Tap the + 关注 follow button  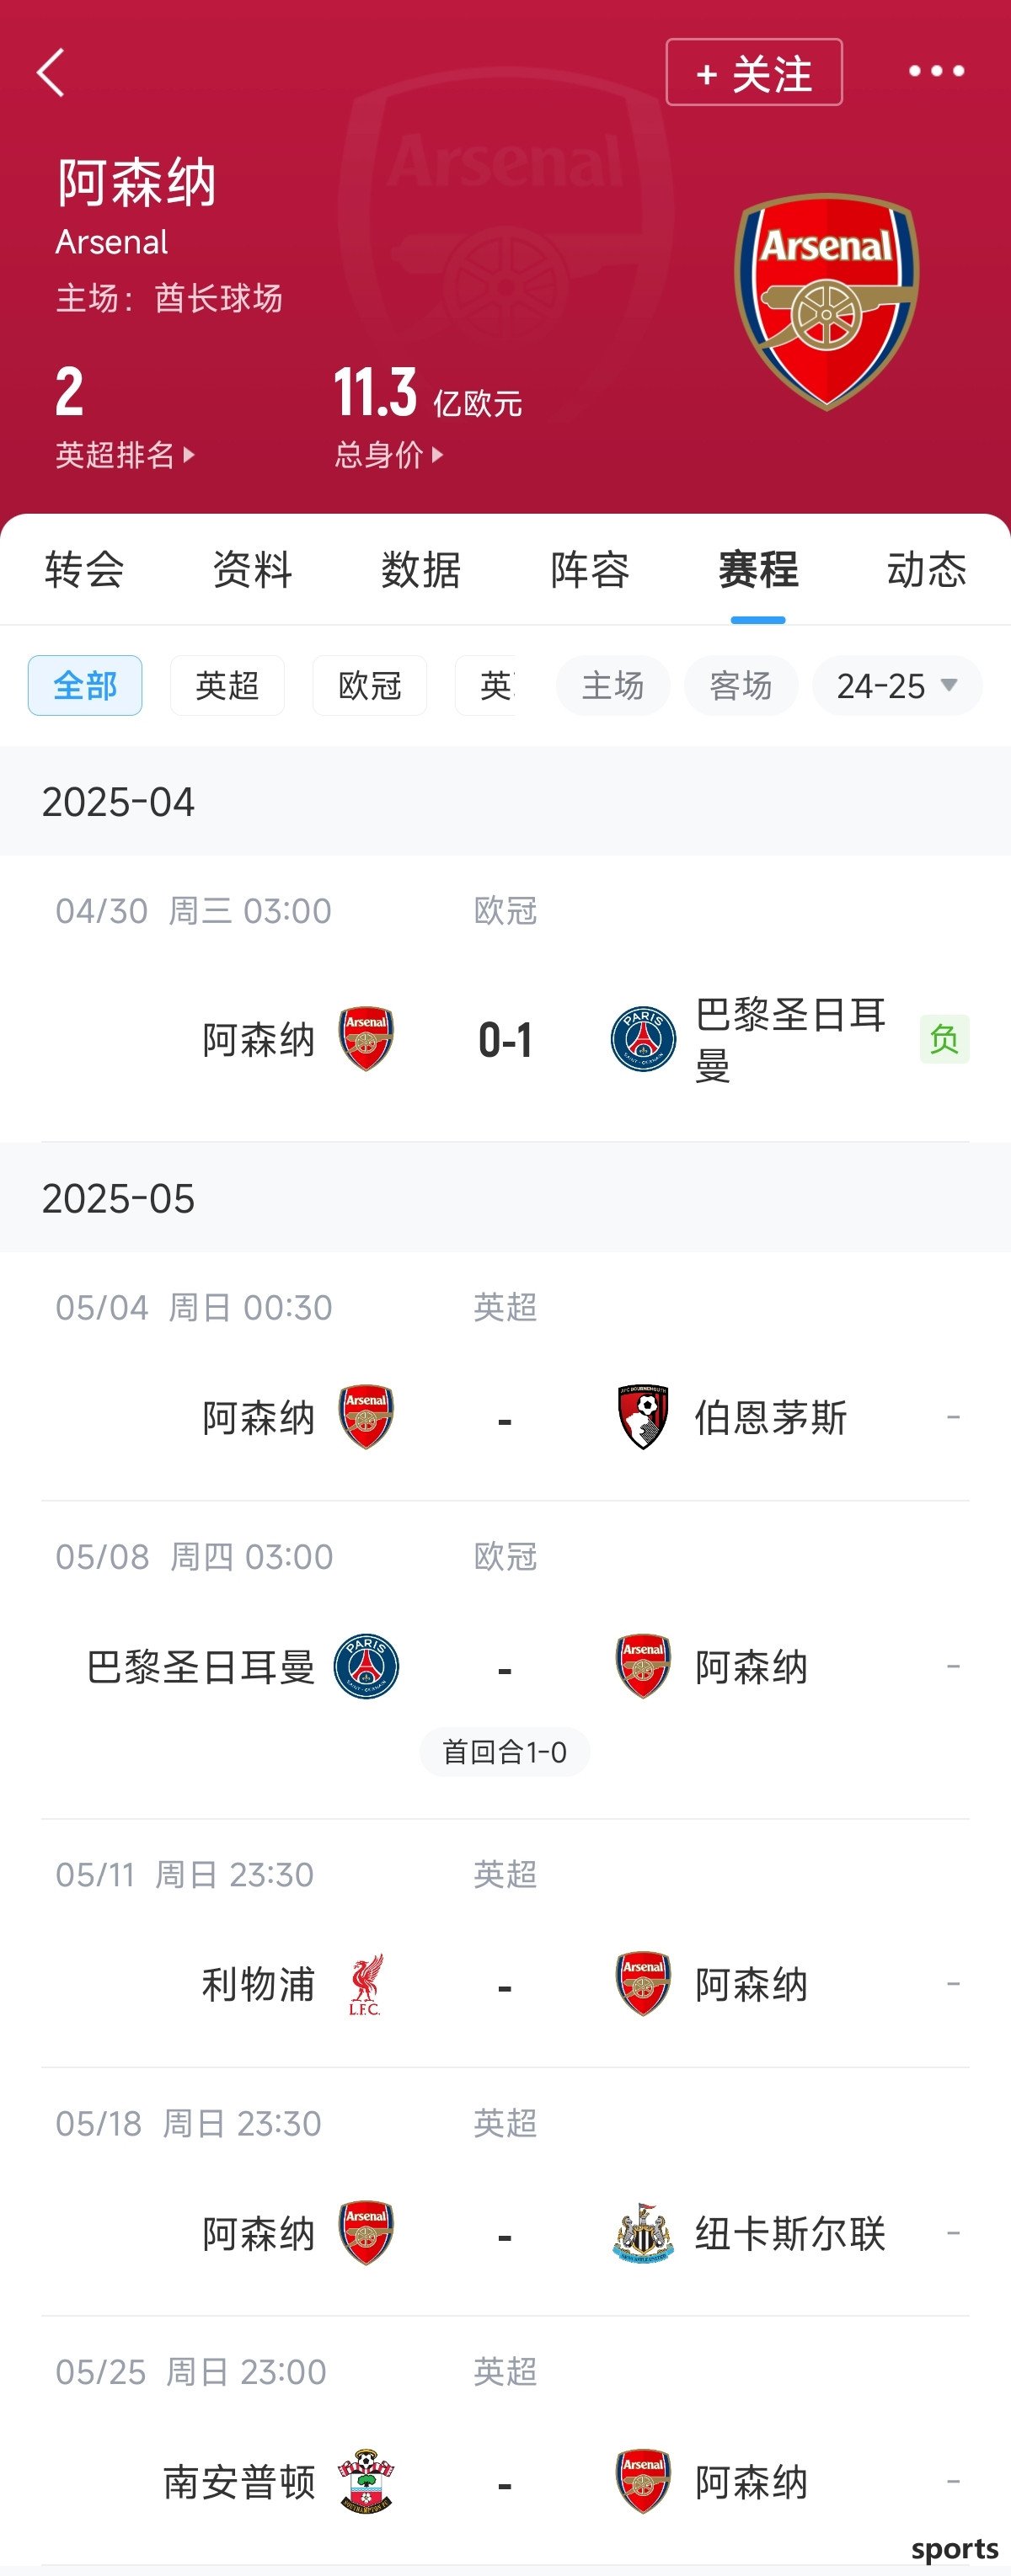pos(754,72)
